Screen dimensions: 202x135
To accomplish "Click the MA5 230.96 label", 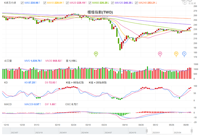I will [x=32, y=3].
